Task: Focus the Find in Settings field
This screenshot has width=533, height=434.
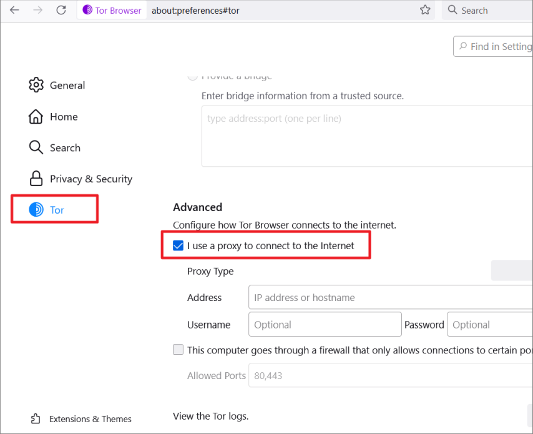Action: pyautogui.click(x=493, y=46)
